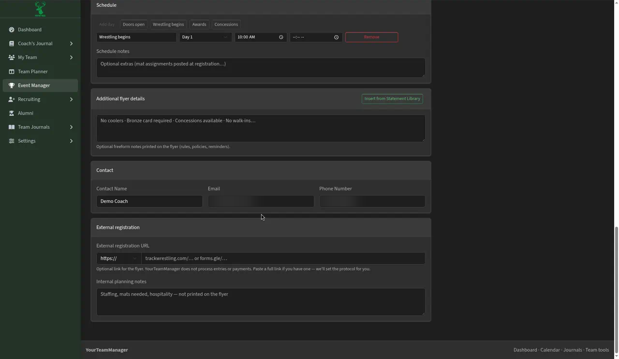Open the https:// protocol dropdown
Image resolution: width=619 pixels, height=359 pixels.
(118, 258)
